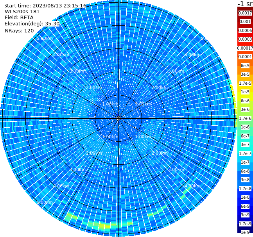The image size is (253, 237).
Task: Click the 3.00km range label in northeast quadrant
Action: 176,71
